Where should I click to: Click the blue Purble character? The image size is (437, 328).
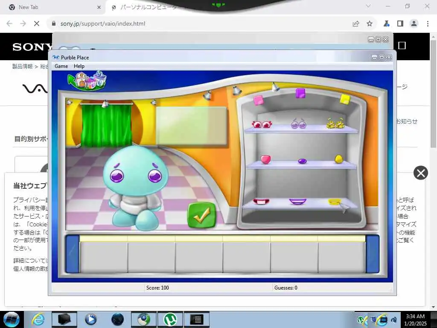tap(136, 188)
